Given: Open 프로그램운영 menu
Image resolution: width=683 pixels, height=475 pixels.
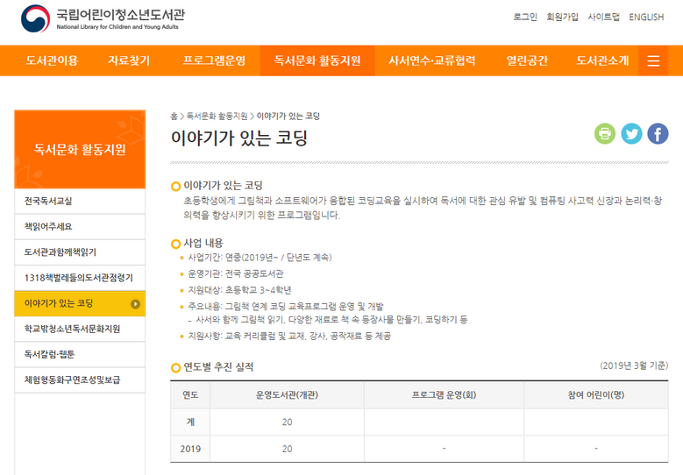Looking at the screenshot, I should [x=214, y=60].
